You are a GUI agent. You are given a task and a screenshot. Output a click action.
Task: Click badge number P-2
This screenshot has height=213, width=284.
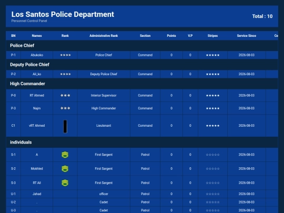pos(13,74)
